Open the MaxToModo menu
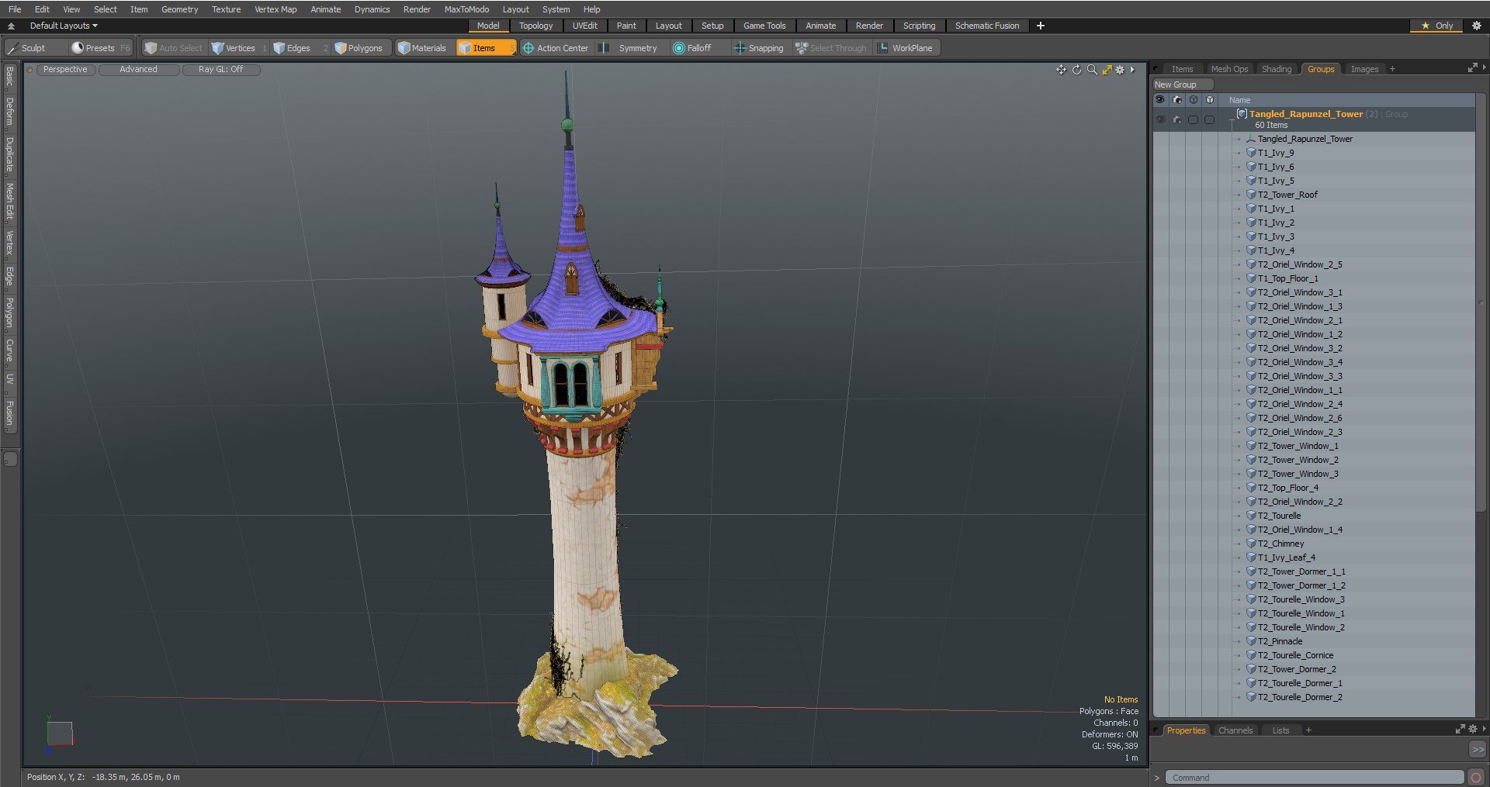Screen dimensions: 1490x787 click(466, 9)
